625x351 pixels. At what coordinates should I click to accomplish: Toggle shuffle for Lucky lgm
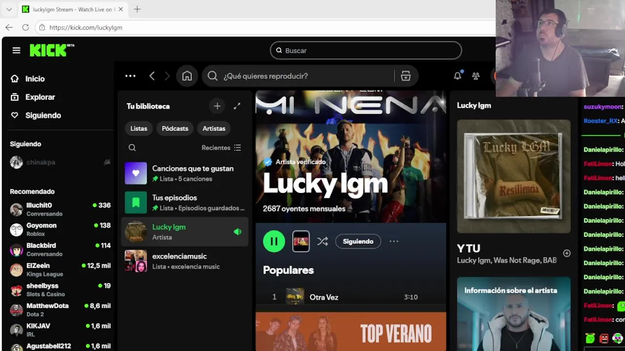coord(322,241)
